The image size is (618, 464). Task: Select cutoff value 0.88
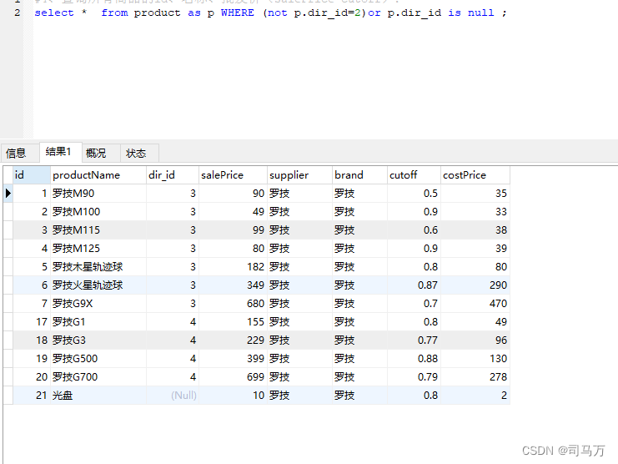(414, 358)
